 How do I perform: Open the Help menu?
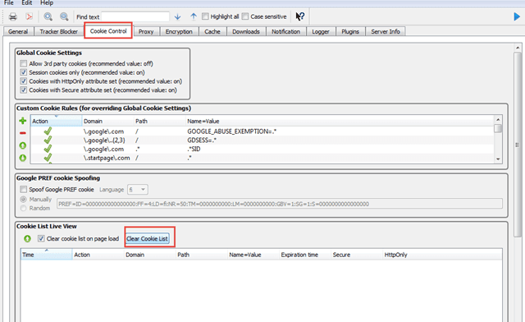click(x=47, y=2)
